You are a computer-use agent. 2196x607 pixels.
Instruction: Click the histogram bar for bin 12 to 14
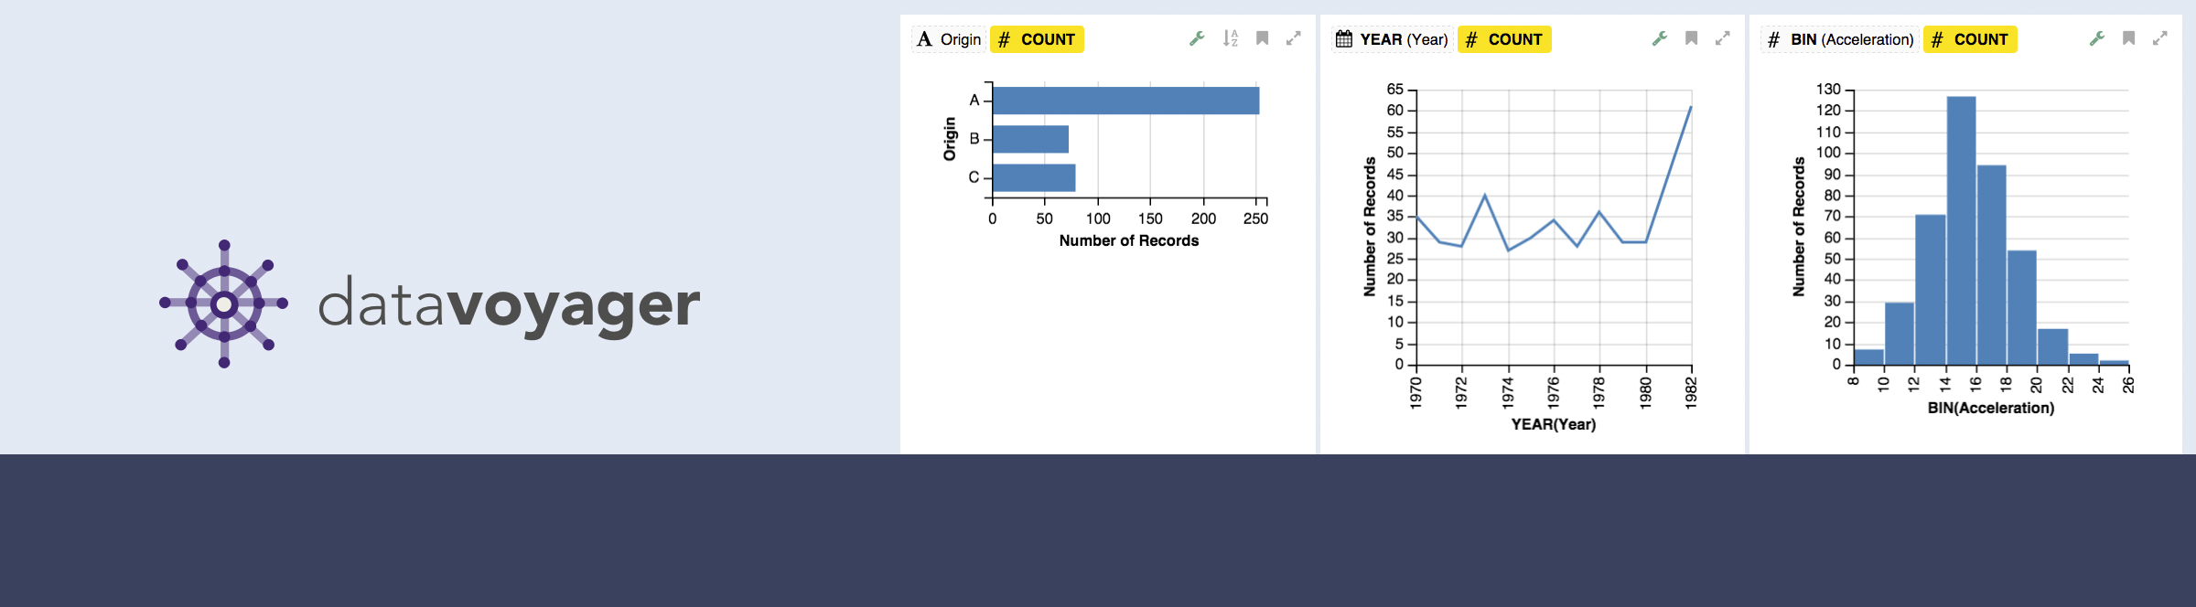[1930, 290]
